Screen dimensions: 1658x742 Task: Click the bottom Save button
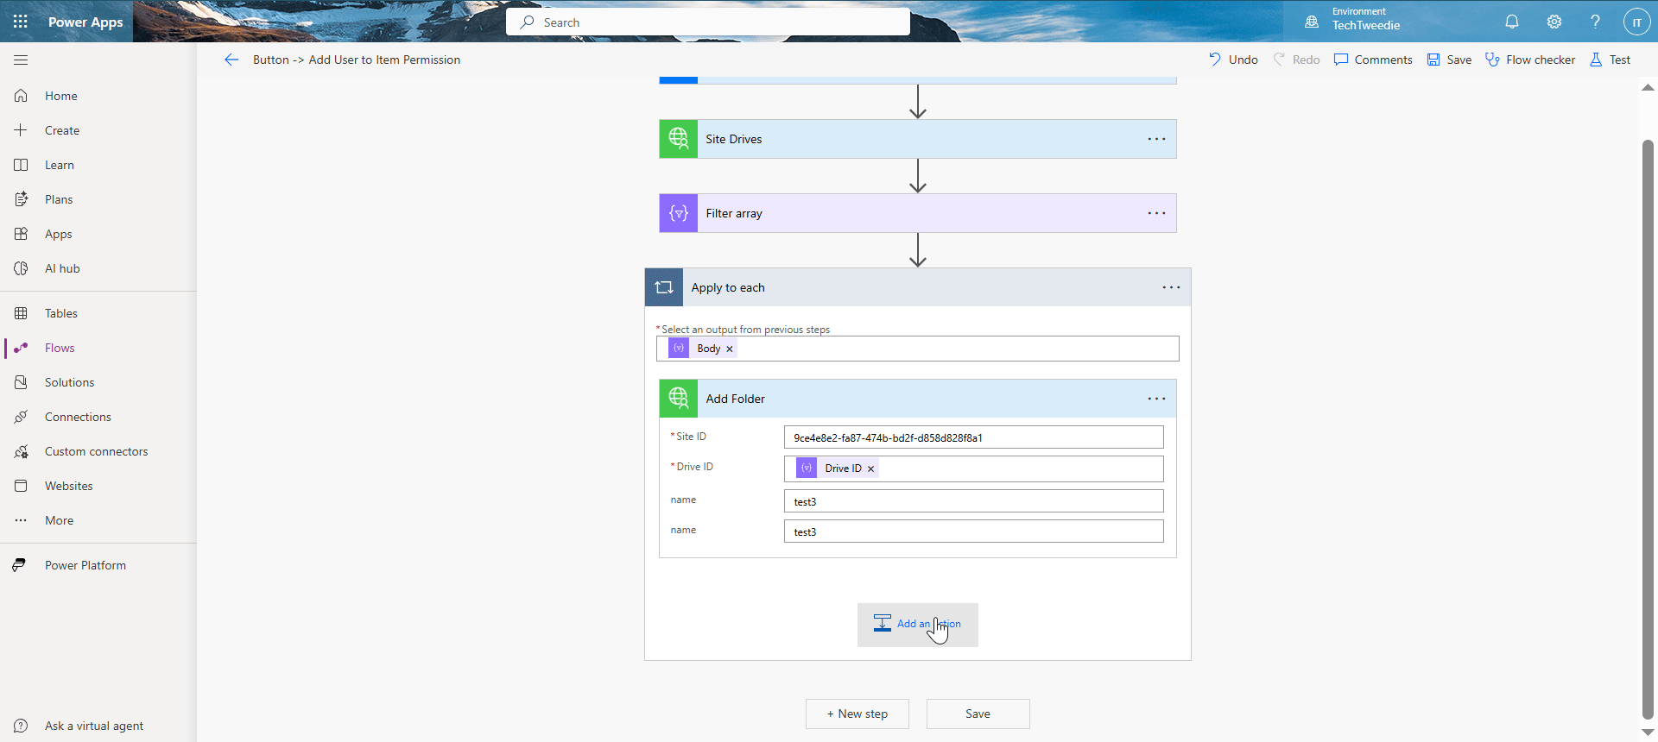pyautogui.click(x=978, y=714)
